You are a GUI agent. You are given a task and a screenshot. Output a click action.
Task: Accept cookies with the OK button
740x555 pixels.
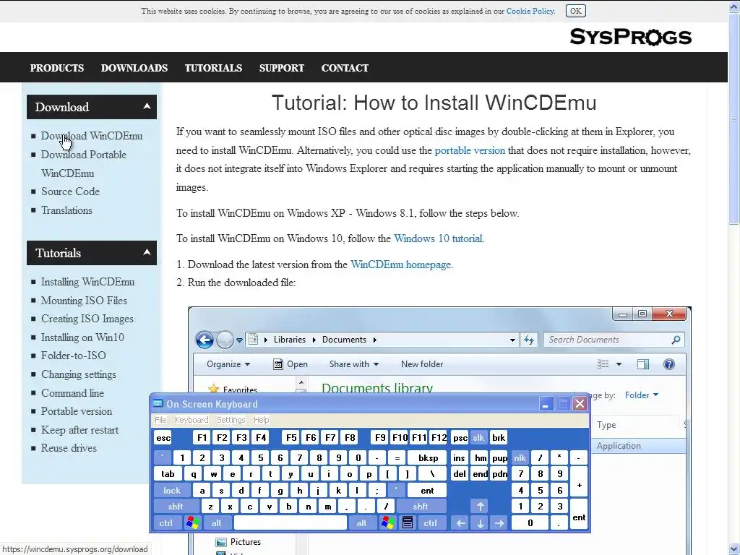point(576,11)
